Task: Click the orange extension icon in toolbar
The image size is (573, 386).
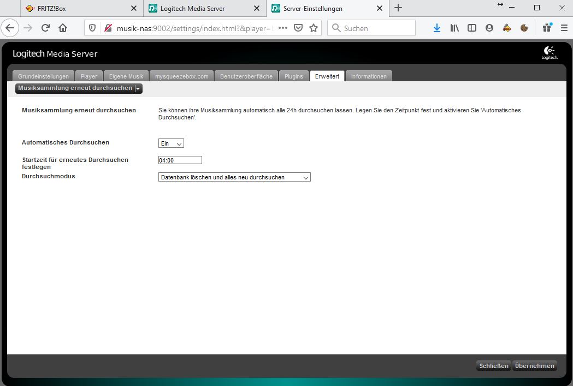Action: click(x=507, y=28)
